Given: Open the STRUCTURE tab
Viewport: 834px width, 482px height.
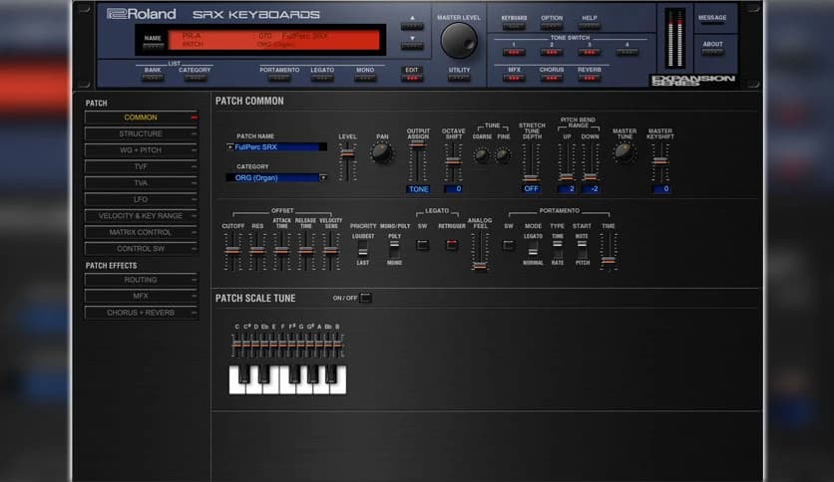Looking at the screenshot, I should click(x=141, y=133).
